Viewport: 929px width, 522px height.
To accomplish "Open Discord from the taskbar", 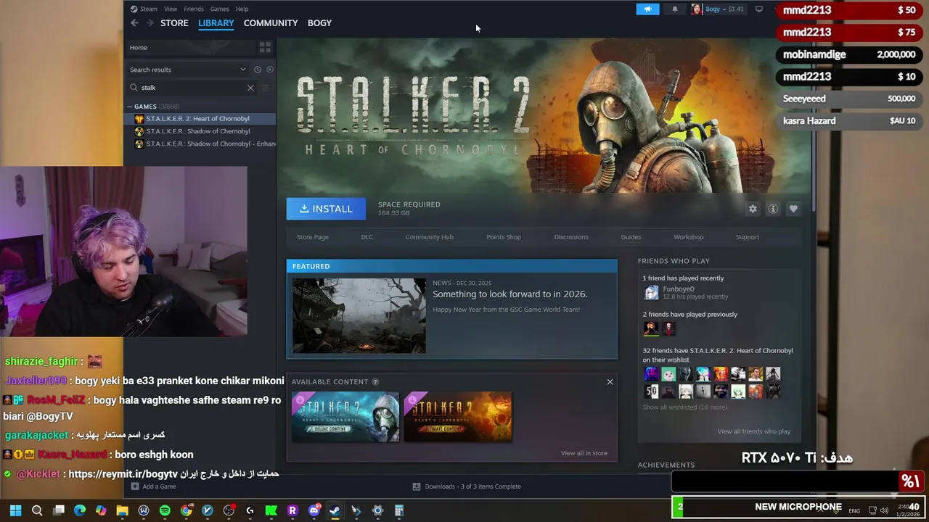I will (314, 510).
